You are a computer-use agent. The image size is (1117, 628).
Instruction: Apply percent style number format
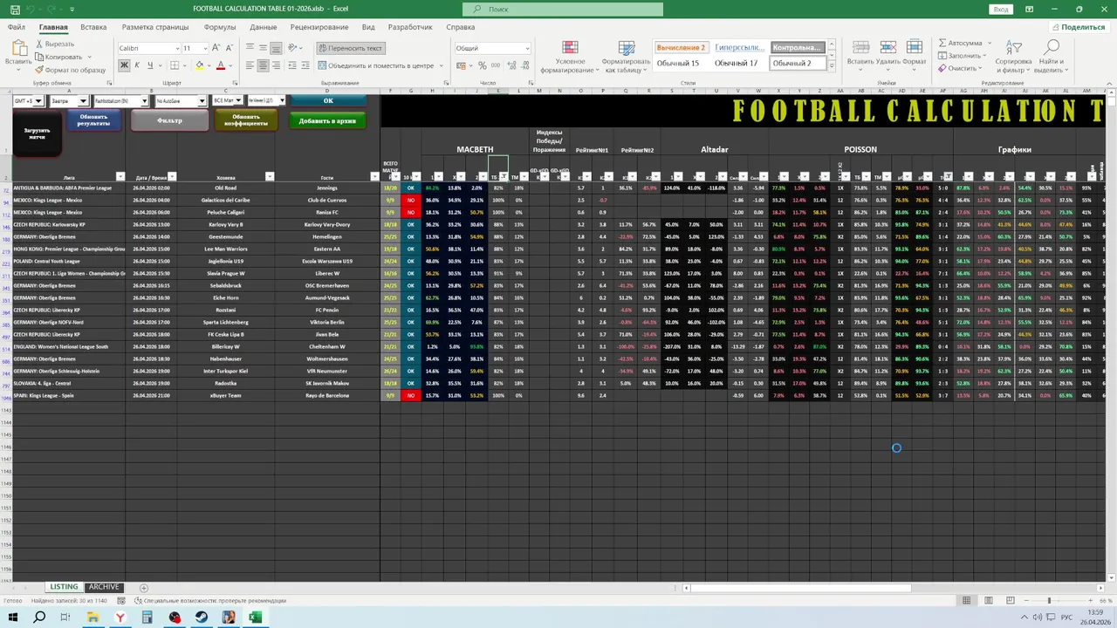[x=483, y=65]
